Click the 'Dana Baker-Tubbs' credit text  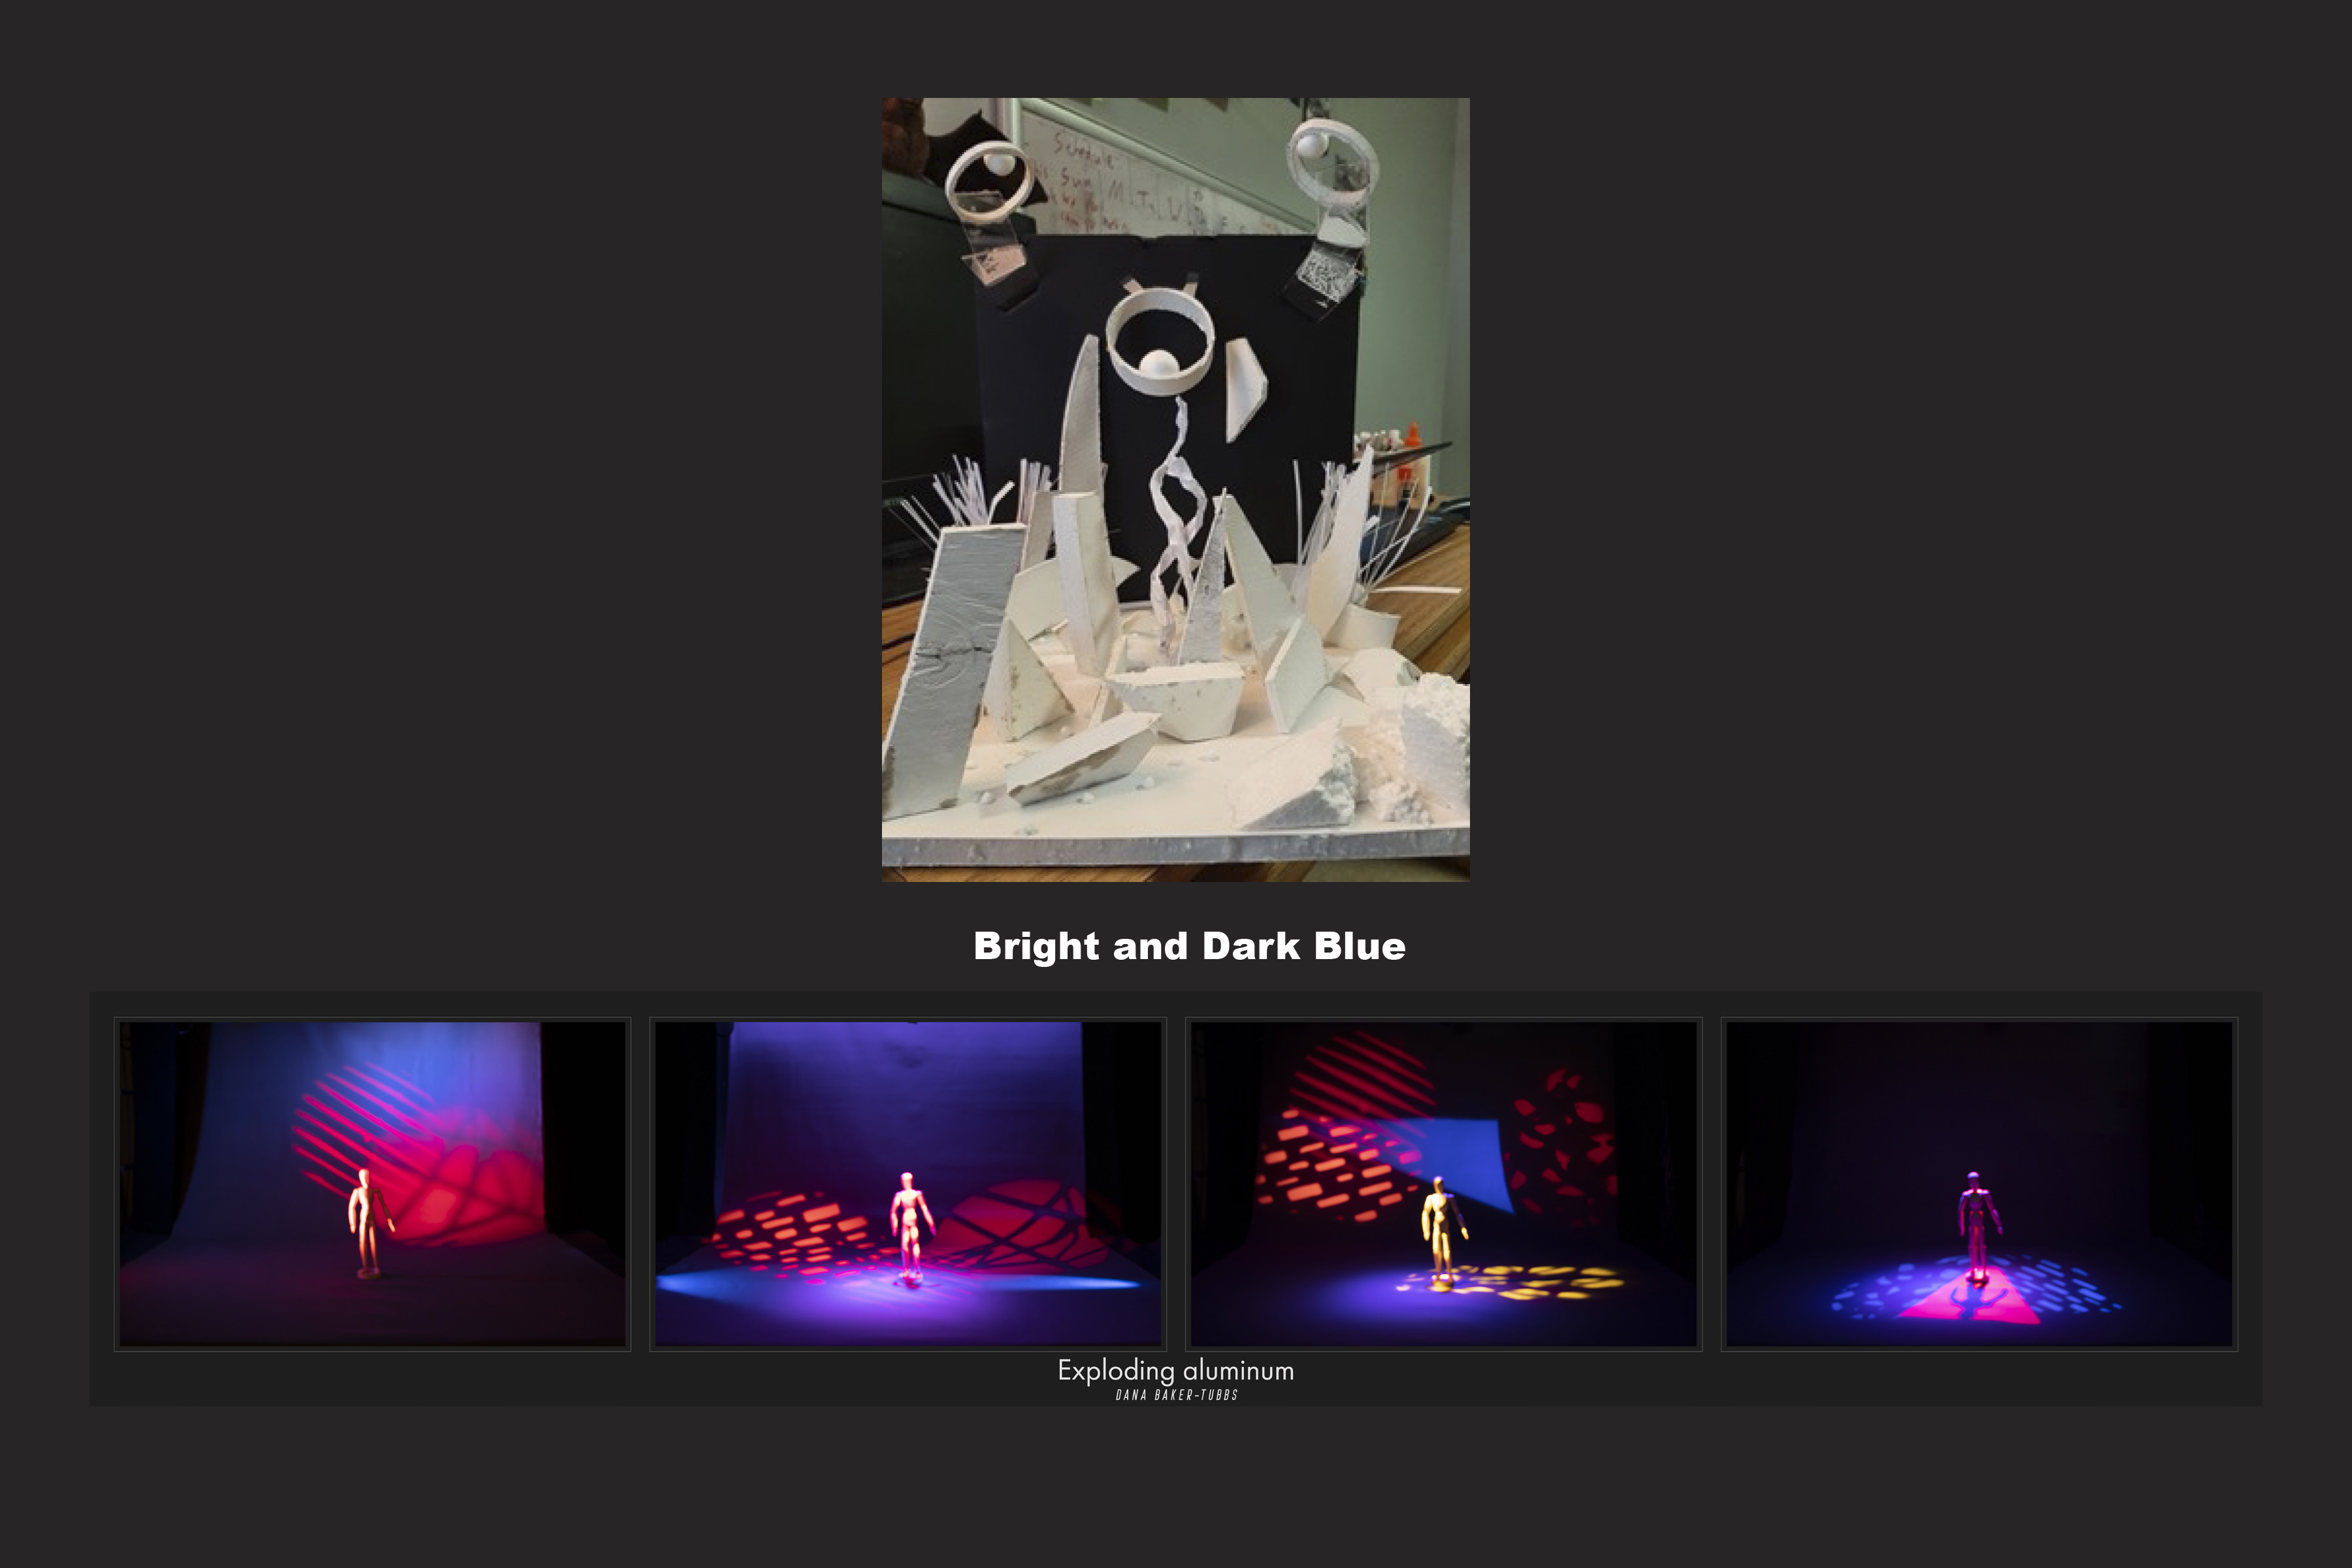pos(1176,1395)
